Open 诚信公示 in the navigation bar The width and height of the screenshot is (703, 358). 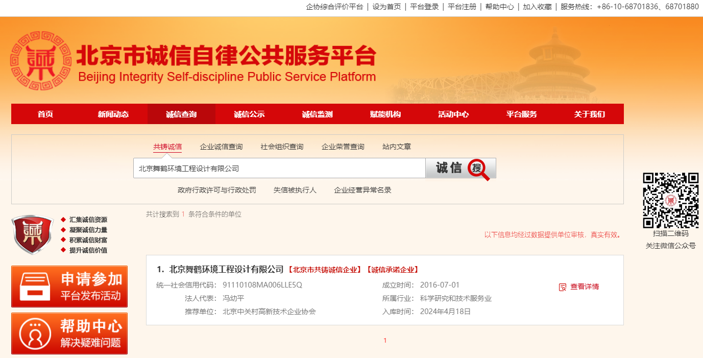click(249, 114)
